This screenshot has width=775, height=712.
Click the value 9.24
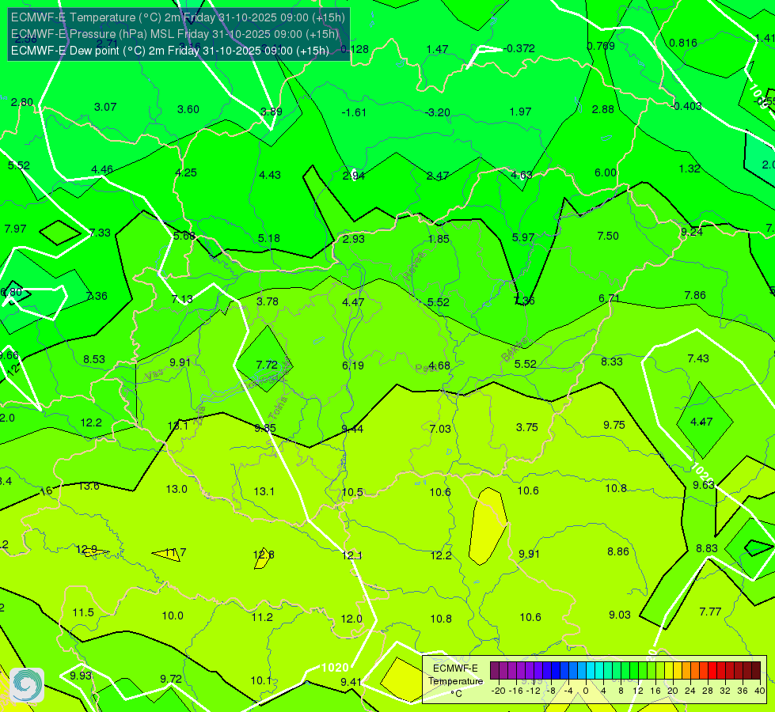click(x=691, y=233)
